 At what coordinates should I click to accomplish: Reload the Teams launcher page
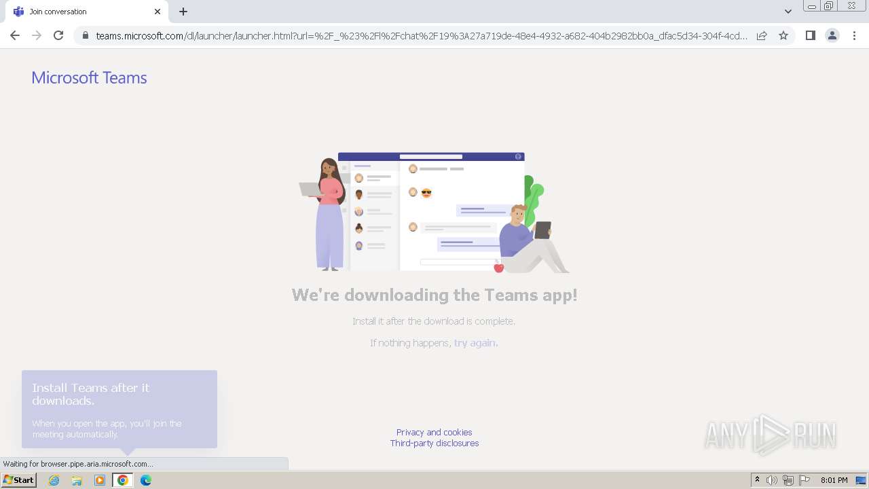point(58,35)
